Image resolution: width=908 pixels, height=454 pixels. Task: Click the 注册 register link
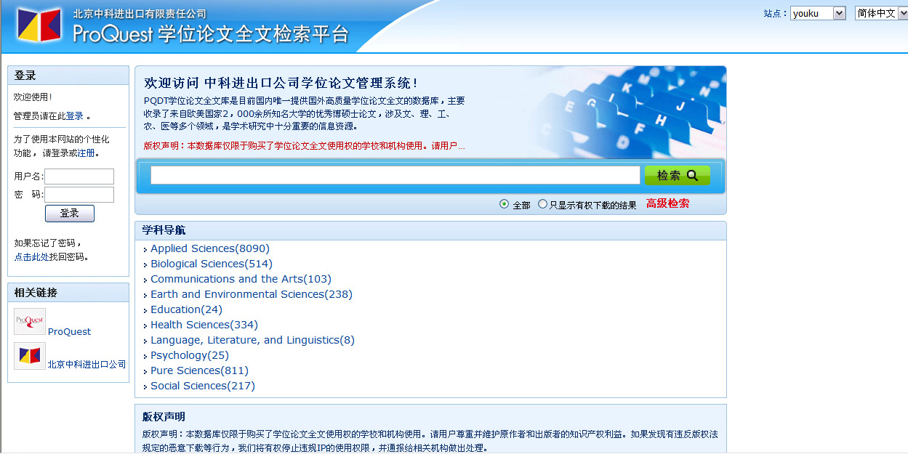89,153
